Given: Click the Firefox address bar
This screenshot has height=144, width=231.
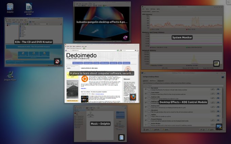Looking at the screenshot, I should tap(93, 50).
